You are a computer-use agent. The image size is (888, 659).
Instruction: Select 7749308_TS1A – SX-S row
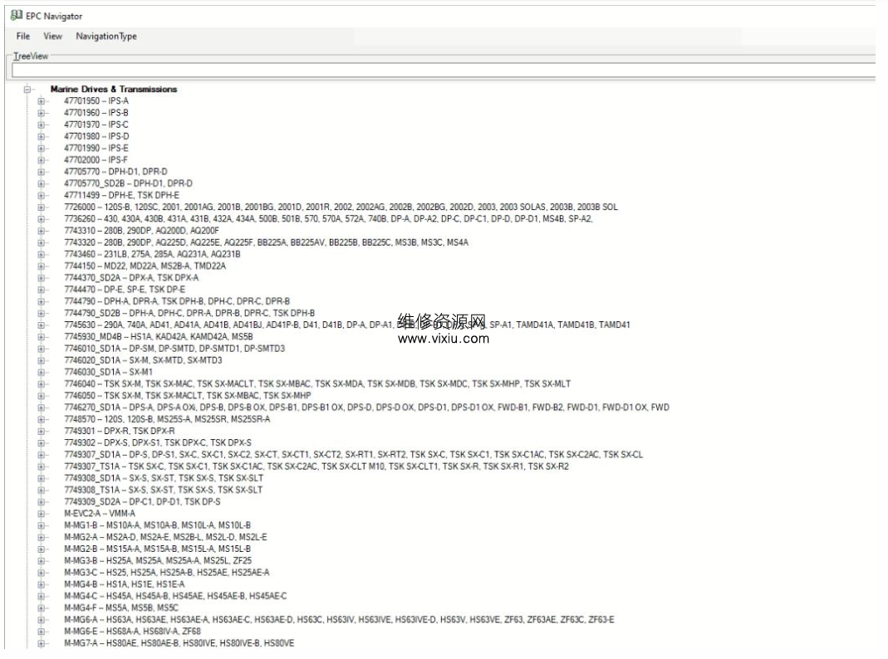(163, 491)
